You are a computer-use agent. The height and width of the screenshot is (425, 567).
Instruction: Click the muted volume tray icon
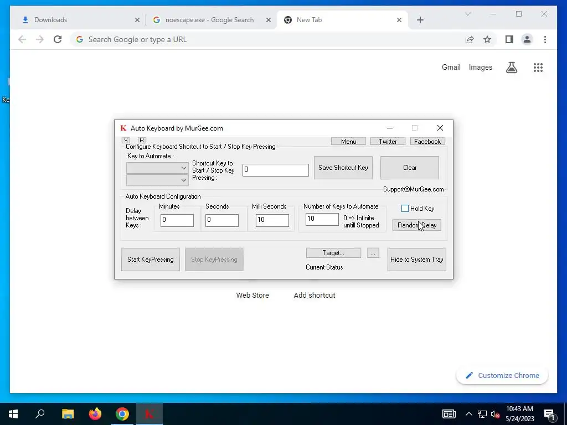496,414
